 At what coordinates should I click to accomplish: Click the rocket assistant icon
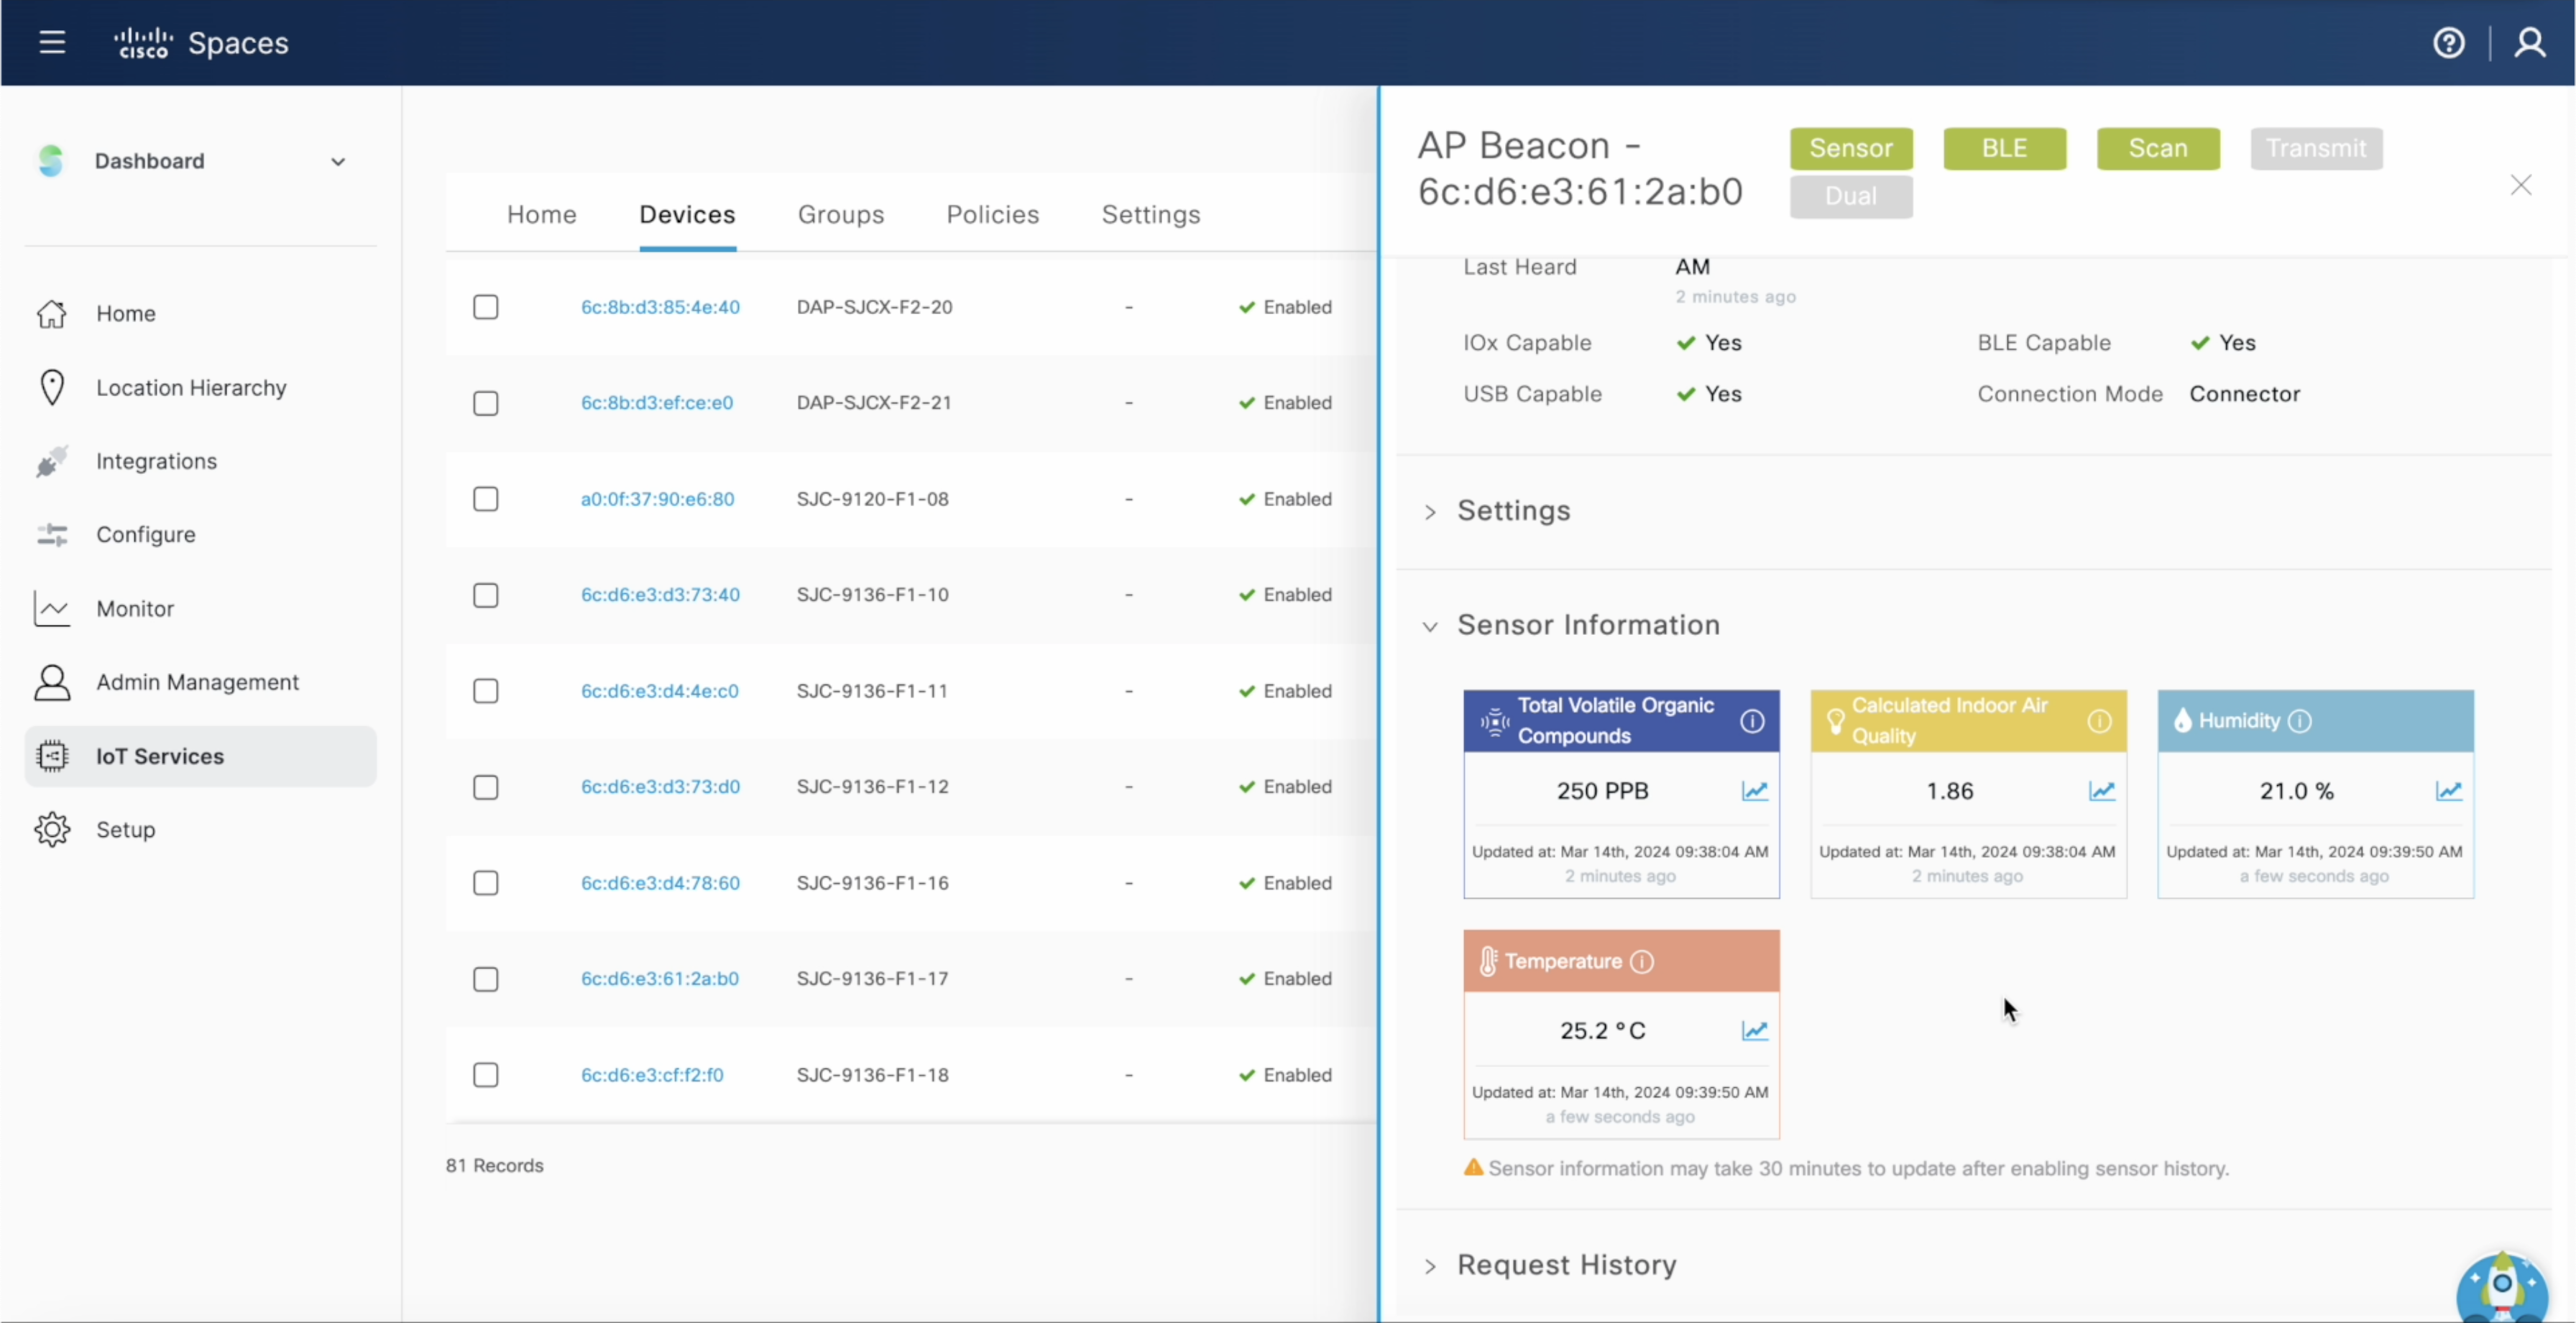click(x=2501, y=1287)
